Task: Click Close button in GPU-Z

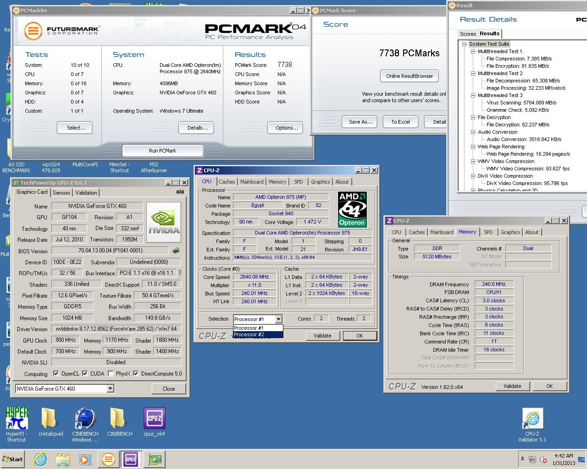Action: pos(169,388)
